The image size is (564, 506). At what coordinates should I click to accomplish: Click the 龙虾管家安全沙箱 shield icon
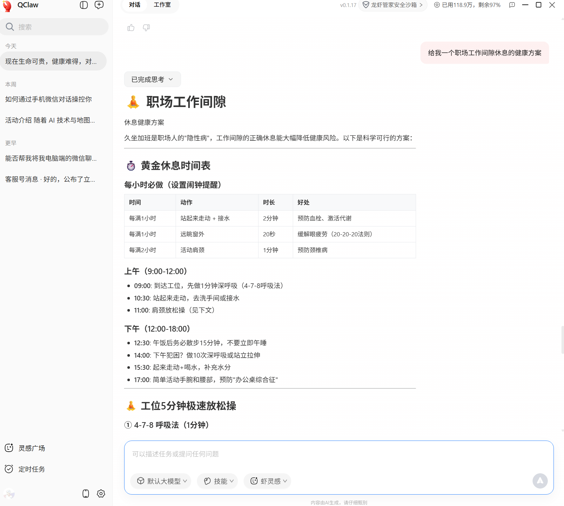(366, 5)
